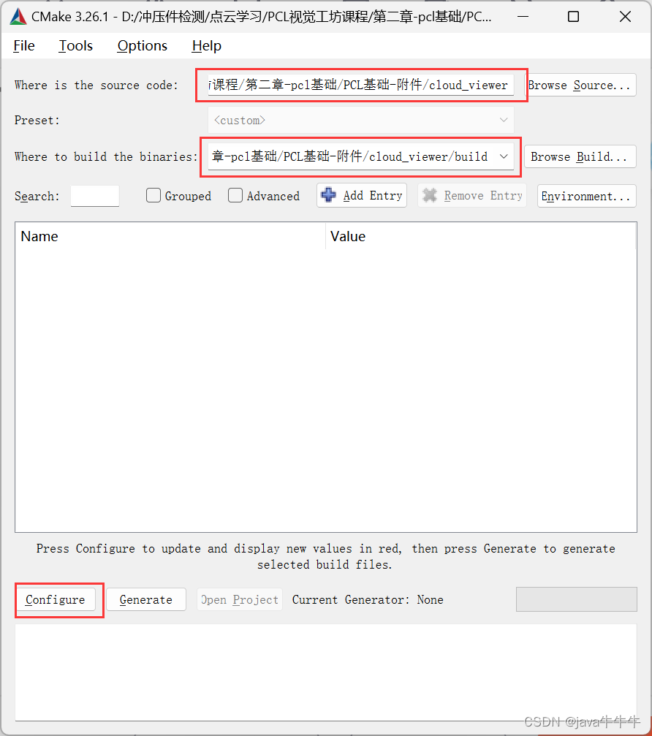Click the Browse Source button
Screen dimensions: 652x736
click(580, 85)
